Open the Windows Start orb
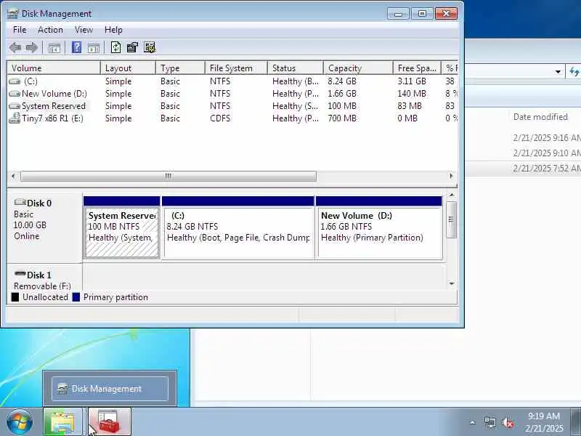Image resolution: width=581 pixels, height=436 pixels. pyautogui.click(x=19, y=422)
